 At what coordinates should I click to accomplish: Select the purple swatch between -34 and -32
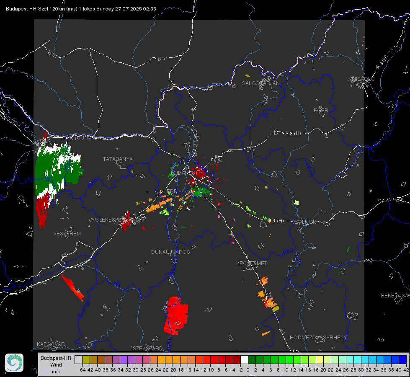tap(124, 359)
